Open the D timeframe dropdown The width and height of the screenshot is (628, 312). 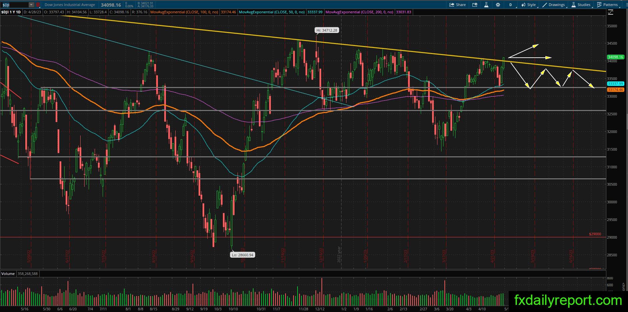tap(511, 5)
